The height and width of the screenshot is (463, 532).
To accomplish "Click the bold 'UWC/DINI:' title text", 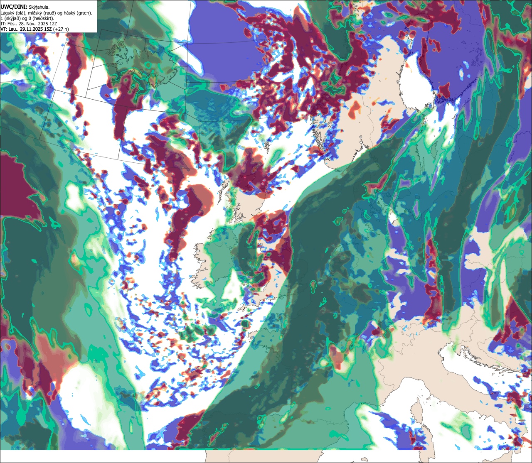I will [14, 7].
